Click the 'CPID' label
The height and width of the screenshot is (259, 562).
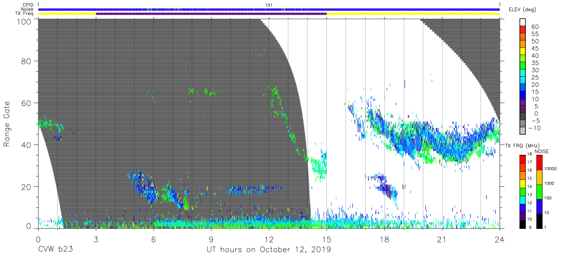(28, 5)
